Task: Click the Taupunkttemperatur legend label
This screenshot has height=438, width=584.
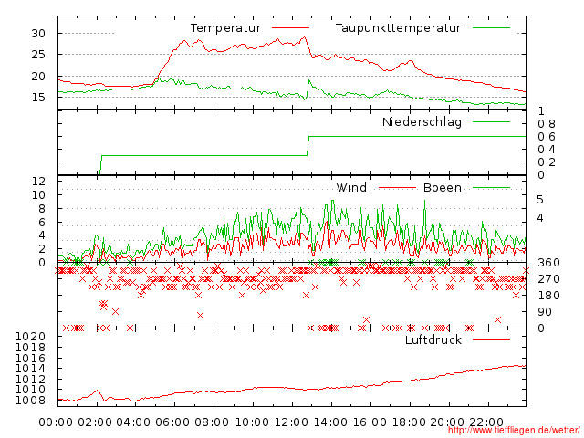Action: pyautogui.click(x=398, y=28)
